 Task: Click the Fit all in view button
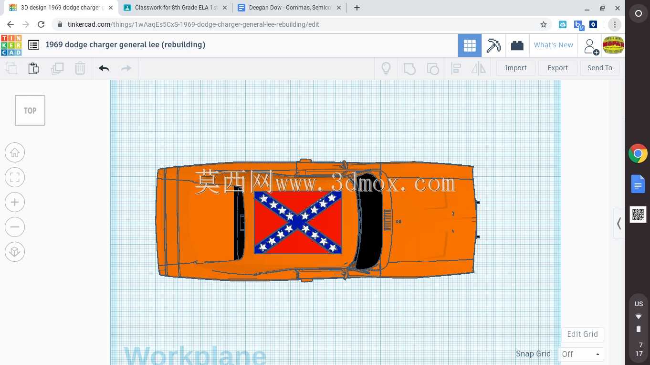click(x=15, y=177)
